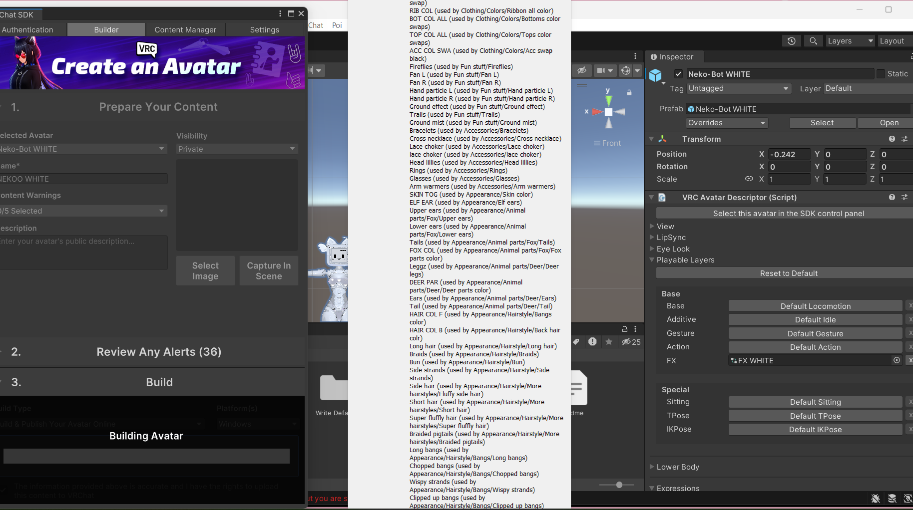
Task: Click the red X axis cone on the gizmo
Action: pyautogui.click(x=597, y=112)
